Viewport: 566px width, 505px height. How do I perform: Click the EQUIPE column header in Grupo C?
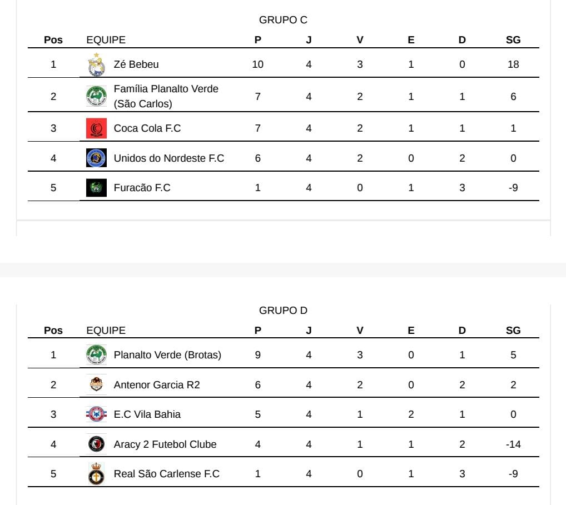(106, 39)
